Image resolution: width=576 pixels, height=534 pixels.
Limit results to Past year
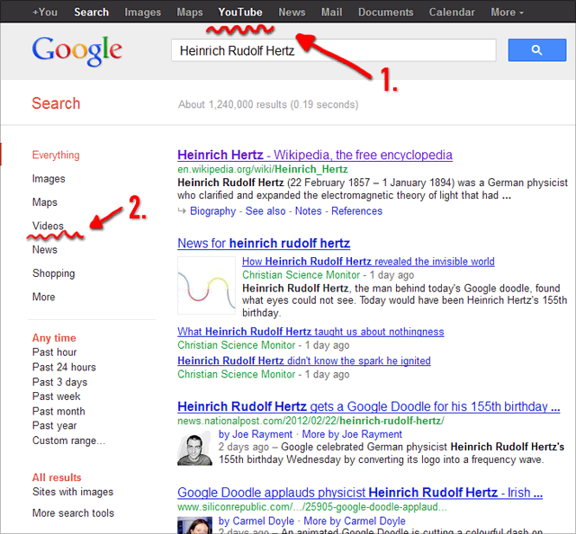[54, 426]
